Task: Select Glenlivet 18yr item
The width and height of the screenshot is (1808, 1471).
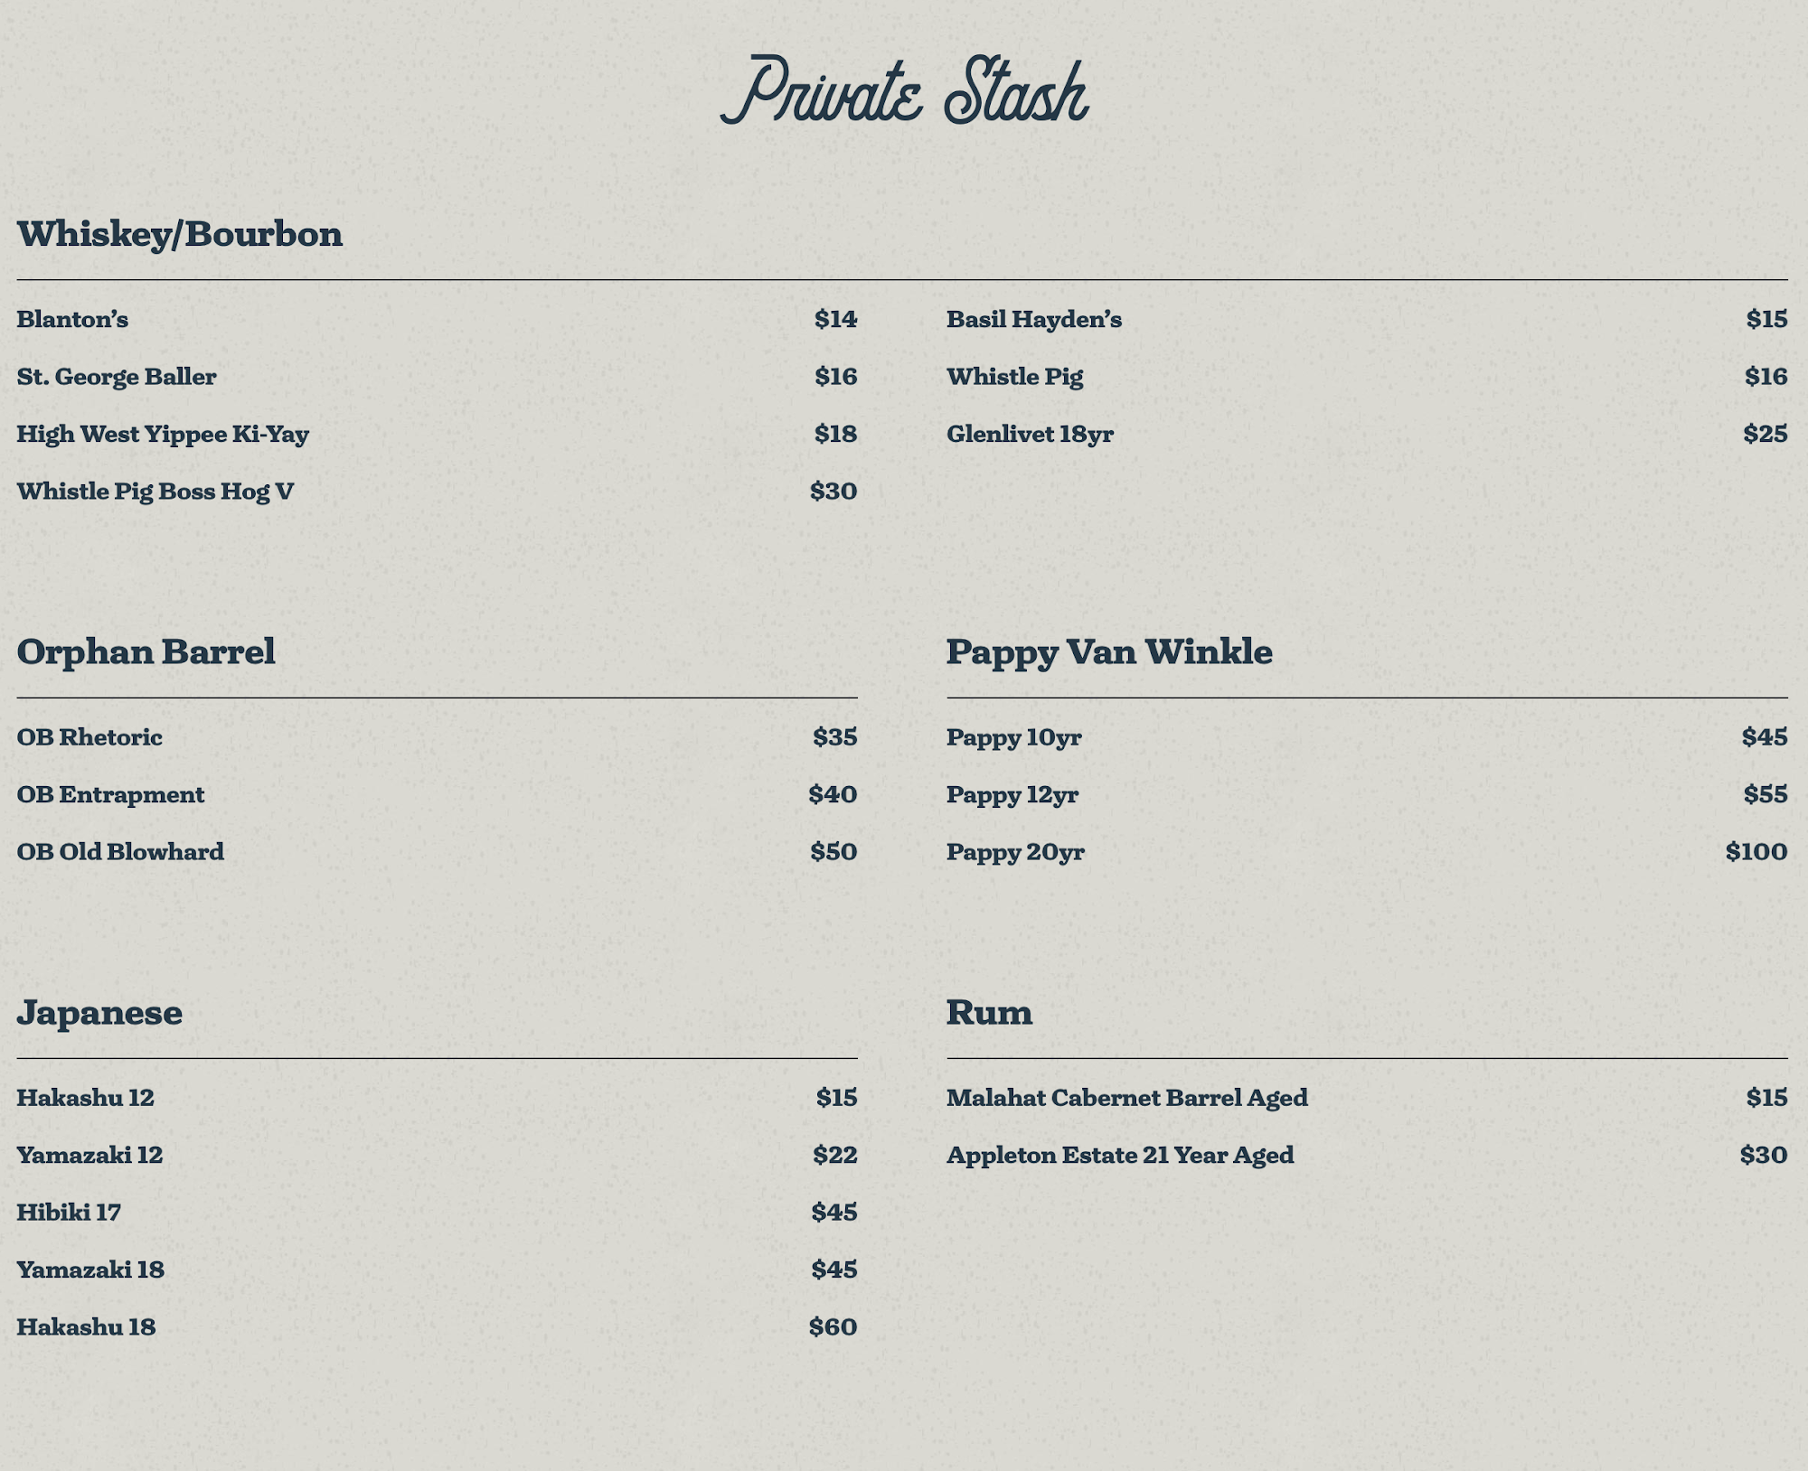Action: (x=1030, y=434)
